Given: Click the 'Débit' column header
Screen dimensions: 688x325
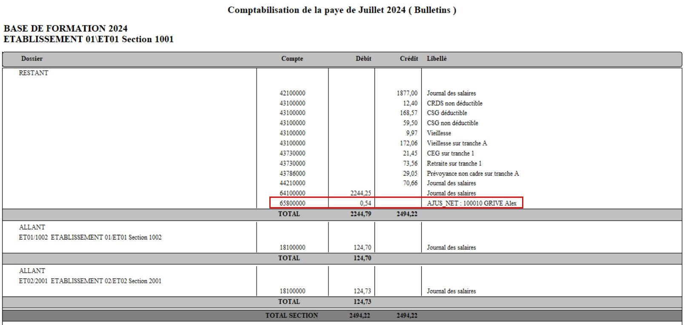Looking at the screenshot, I should (x=363, y=59).
